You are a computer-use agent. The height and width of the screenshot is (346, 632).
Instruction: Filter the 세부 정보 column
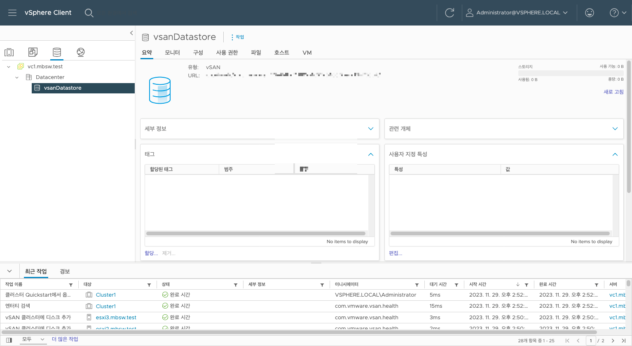(x=322, y=285)
